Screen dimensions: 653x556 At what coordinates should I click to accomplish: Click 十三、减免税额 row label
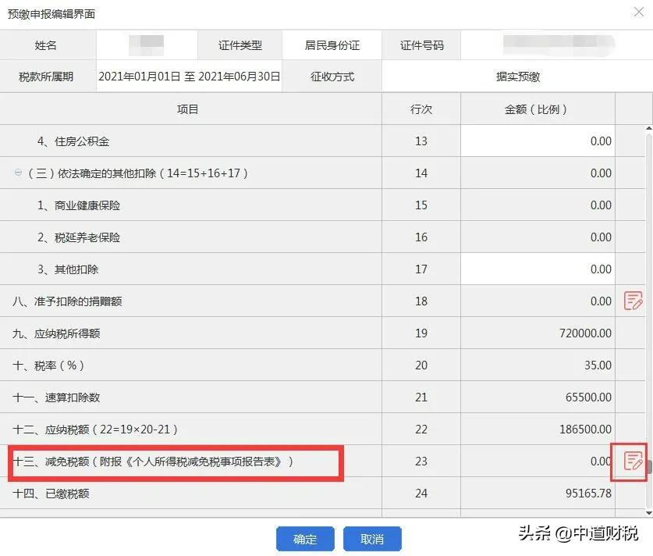pyautogui.click(x=153, y=462)
